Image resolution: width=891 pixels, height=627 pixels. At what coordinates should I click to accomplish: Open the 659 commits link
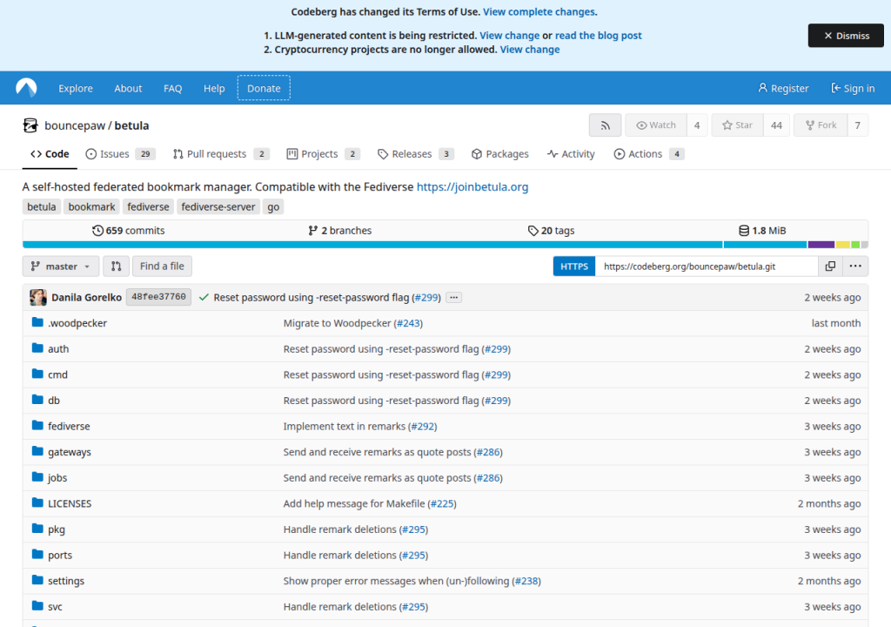coord(129,231)
